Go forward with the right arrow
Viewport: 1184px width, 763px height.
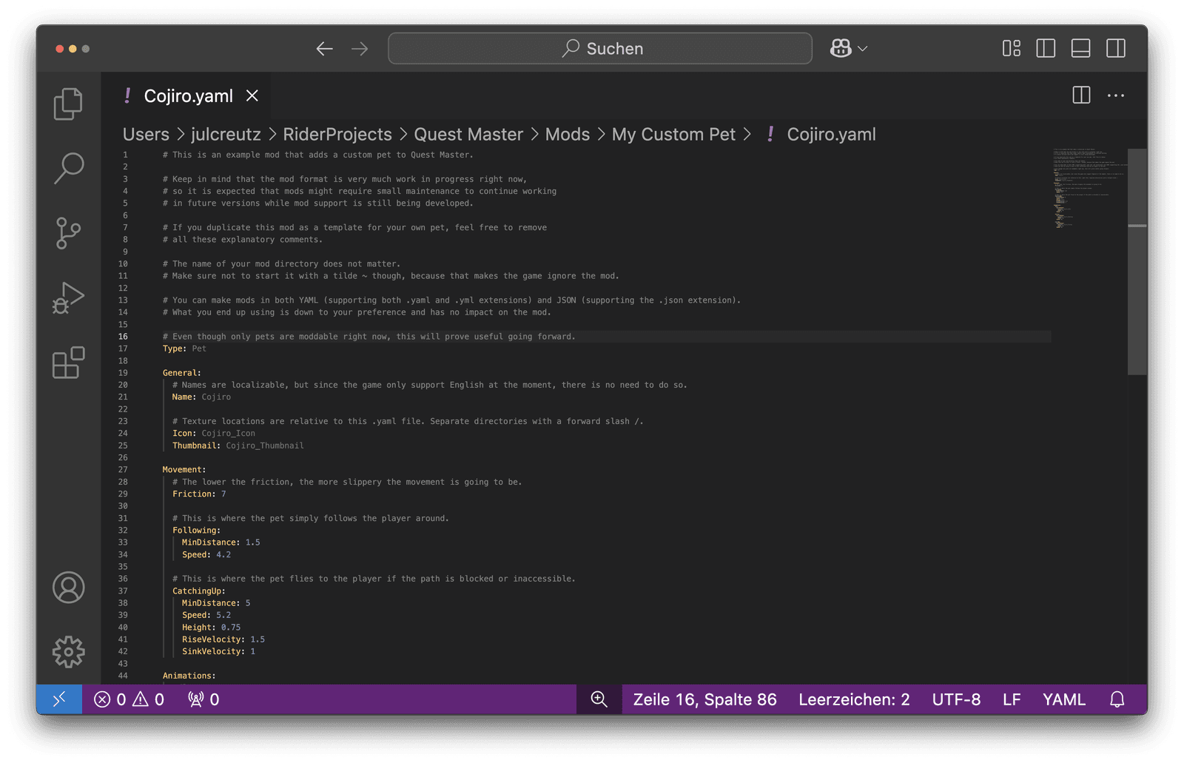pyautogui.click(x=360, y=49)
